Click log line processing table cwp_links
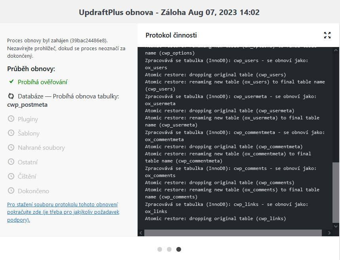The height and width of the screenshot is (260, 340). click(227, 208)
